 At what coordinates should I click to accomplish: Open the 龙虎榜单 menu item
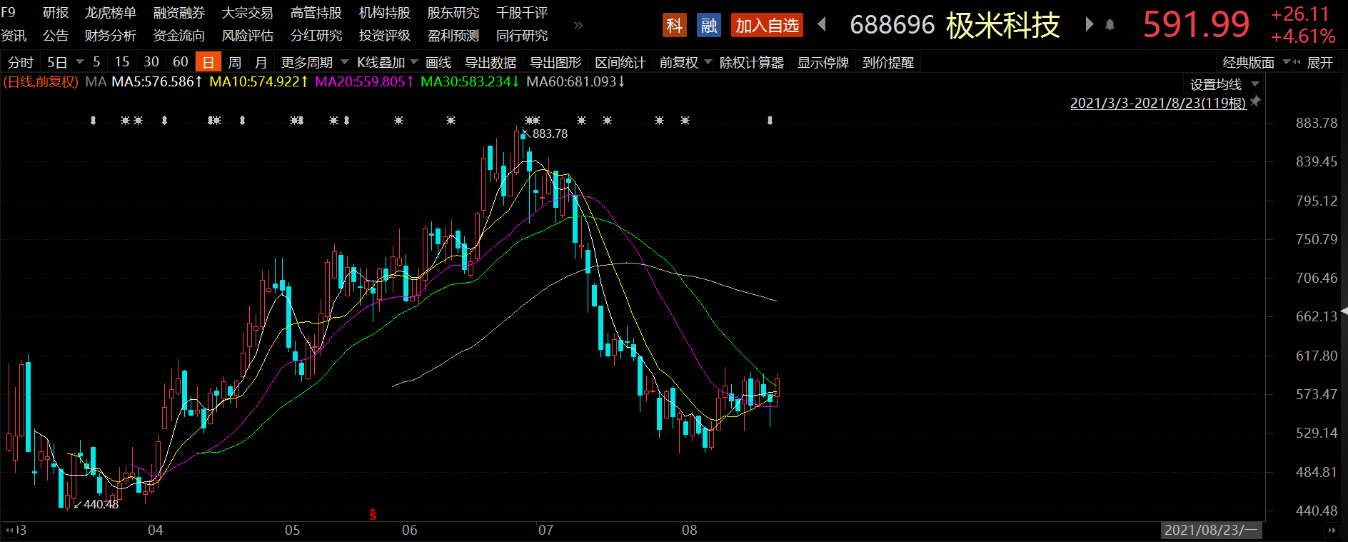(x=110, y=13)
